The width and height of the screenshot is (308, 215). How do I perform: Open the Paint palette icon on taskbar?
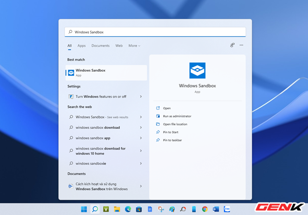pos(172,209)
